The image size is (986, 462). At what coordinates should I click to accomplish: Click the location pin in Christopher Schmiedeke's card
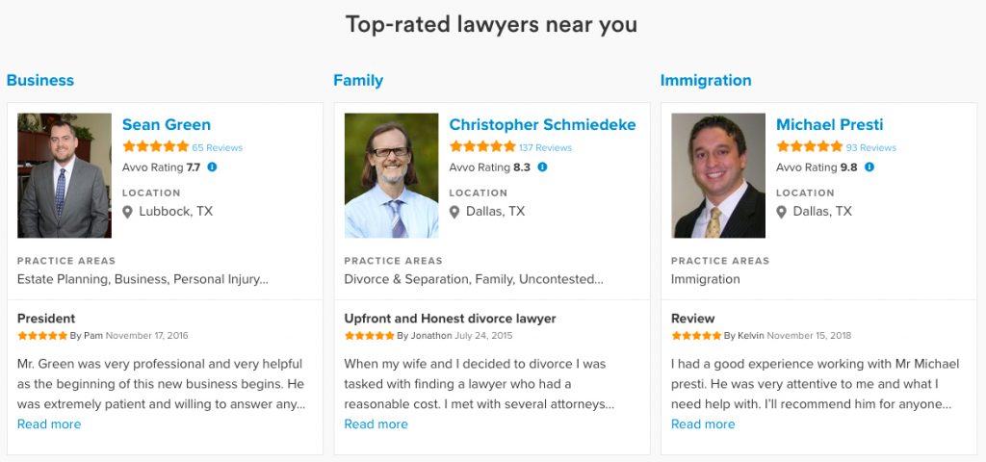pyautogui.click(x=454, y=212)
